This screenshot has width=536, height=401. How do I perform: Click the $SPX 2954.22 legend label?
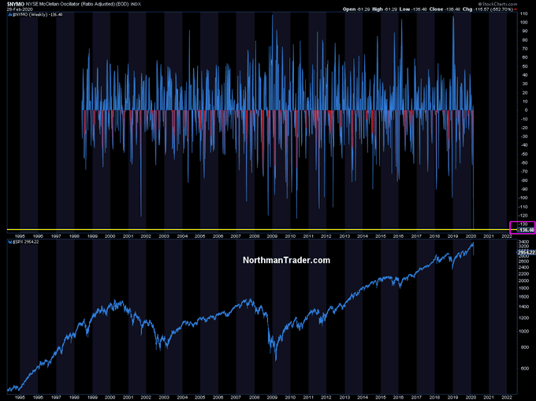tap(26, 242)
